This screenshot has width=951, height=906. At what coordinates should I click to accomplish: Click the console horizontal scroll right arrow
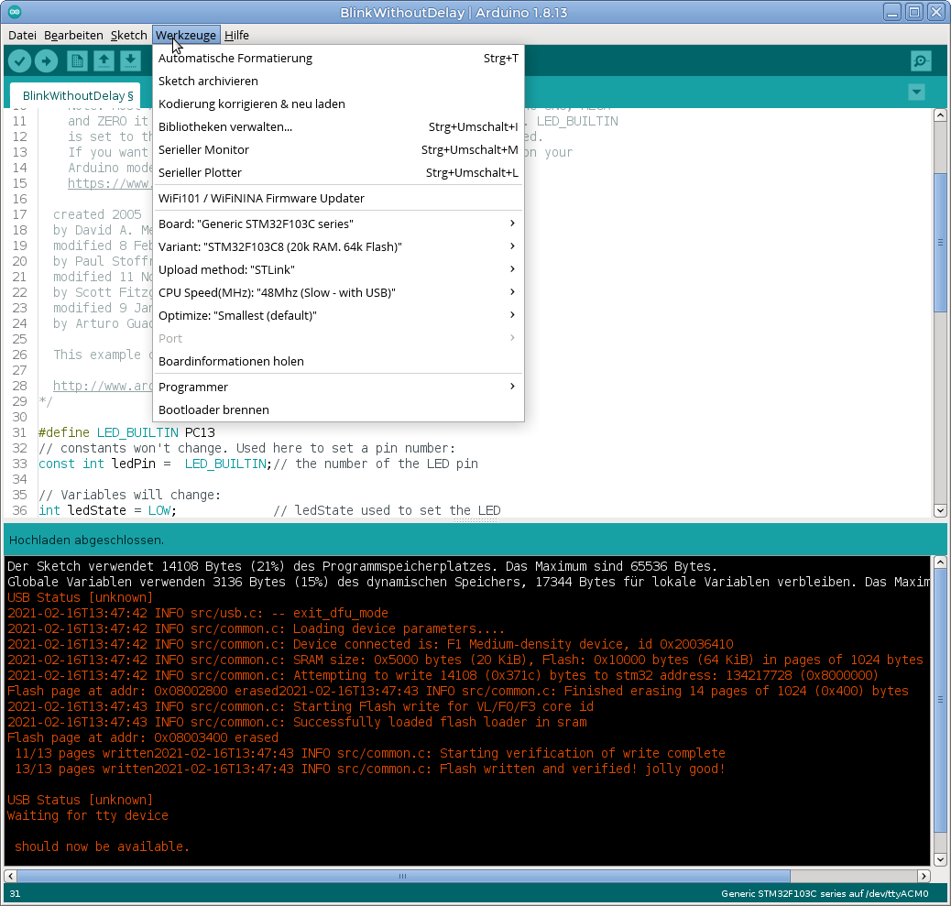(924, 876)
